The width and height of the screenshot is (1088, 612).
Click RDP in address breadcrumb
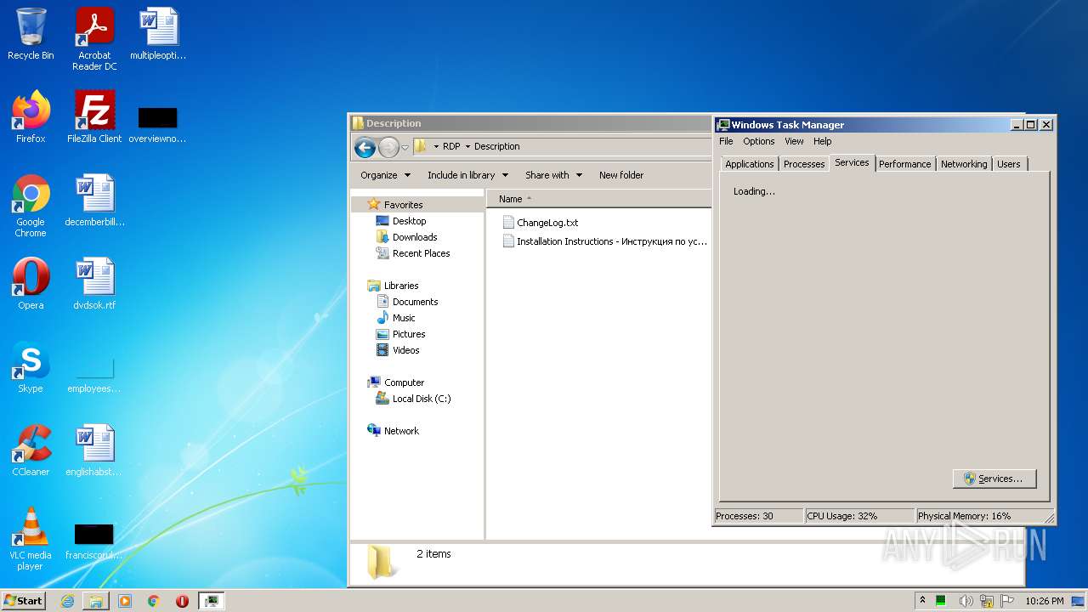[x=451, y=146]
